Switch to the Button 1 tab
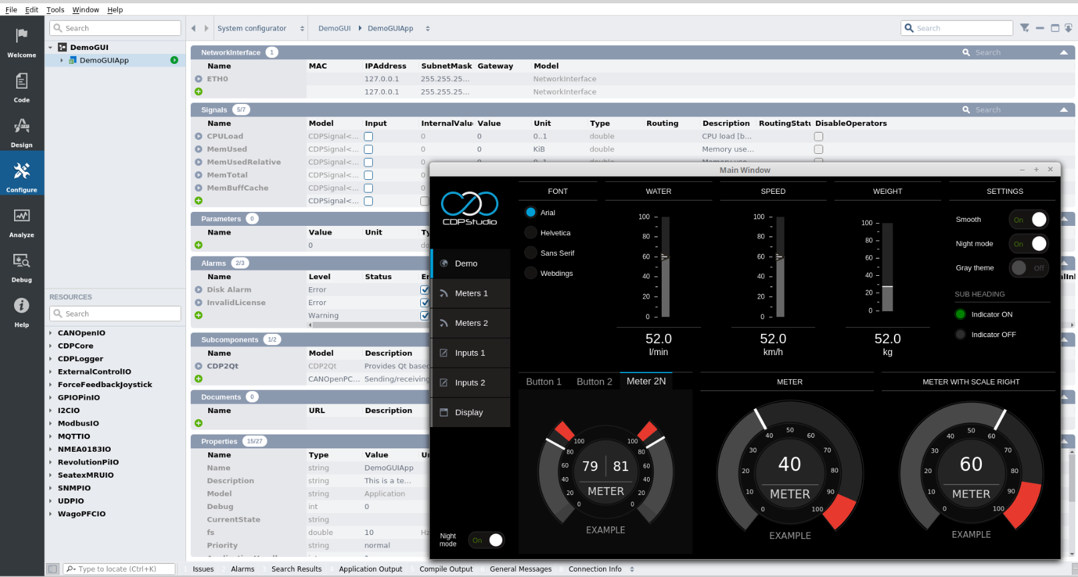The height and width of the screenshot is (577, 1078). (x=544, y=382)
